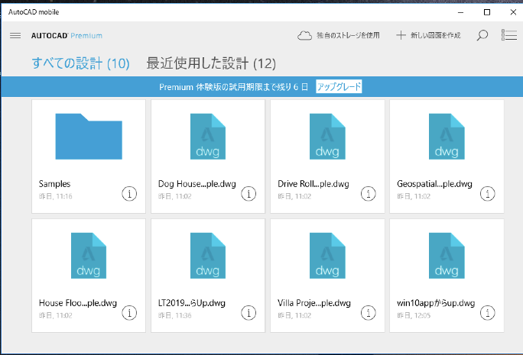523x355 pixels.
Task: Click 独自のストレージを使用 label
Action: [x=348, y=35]
